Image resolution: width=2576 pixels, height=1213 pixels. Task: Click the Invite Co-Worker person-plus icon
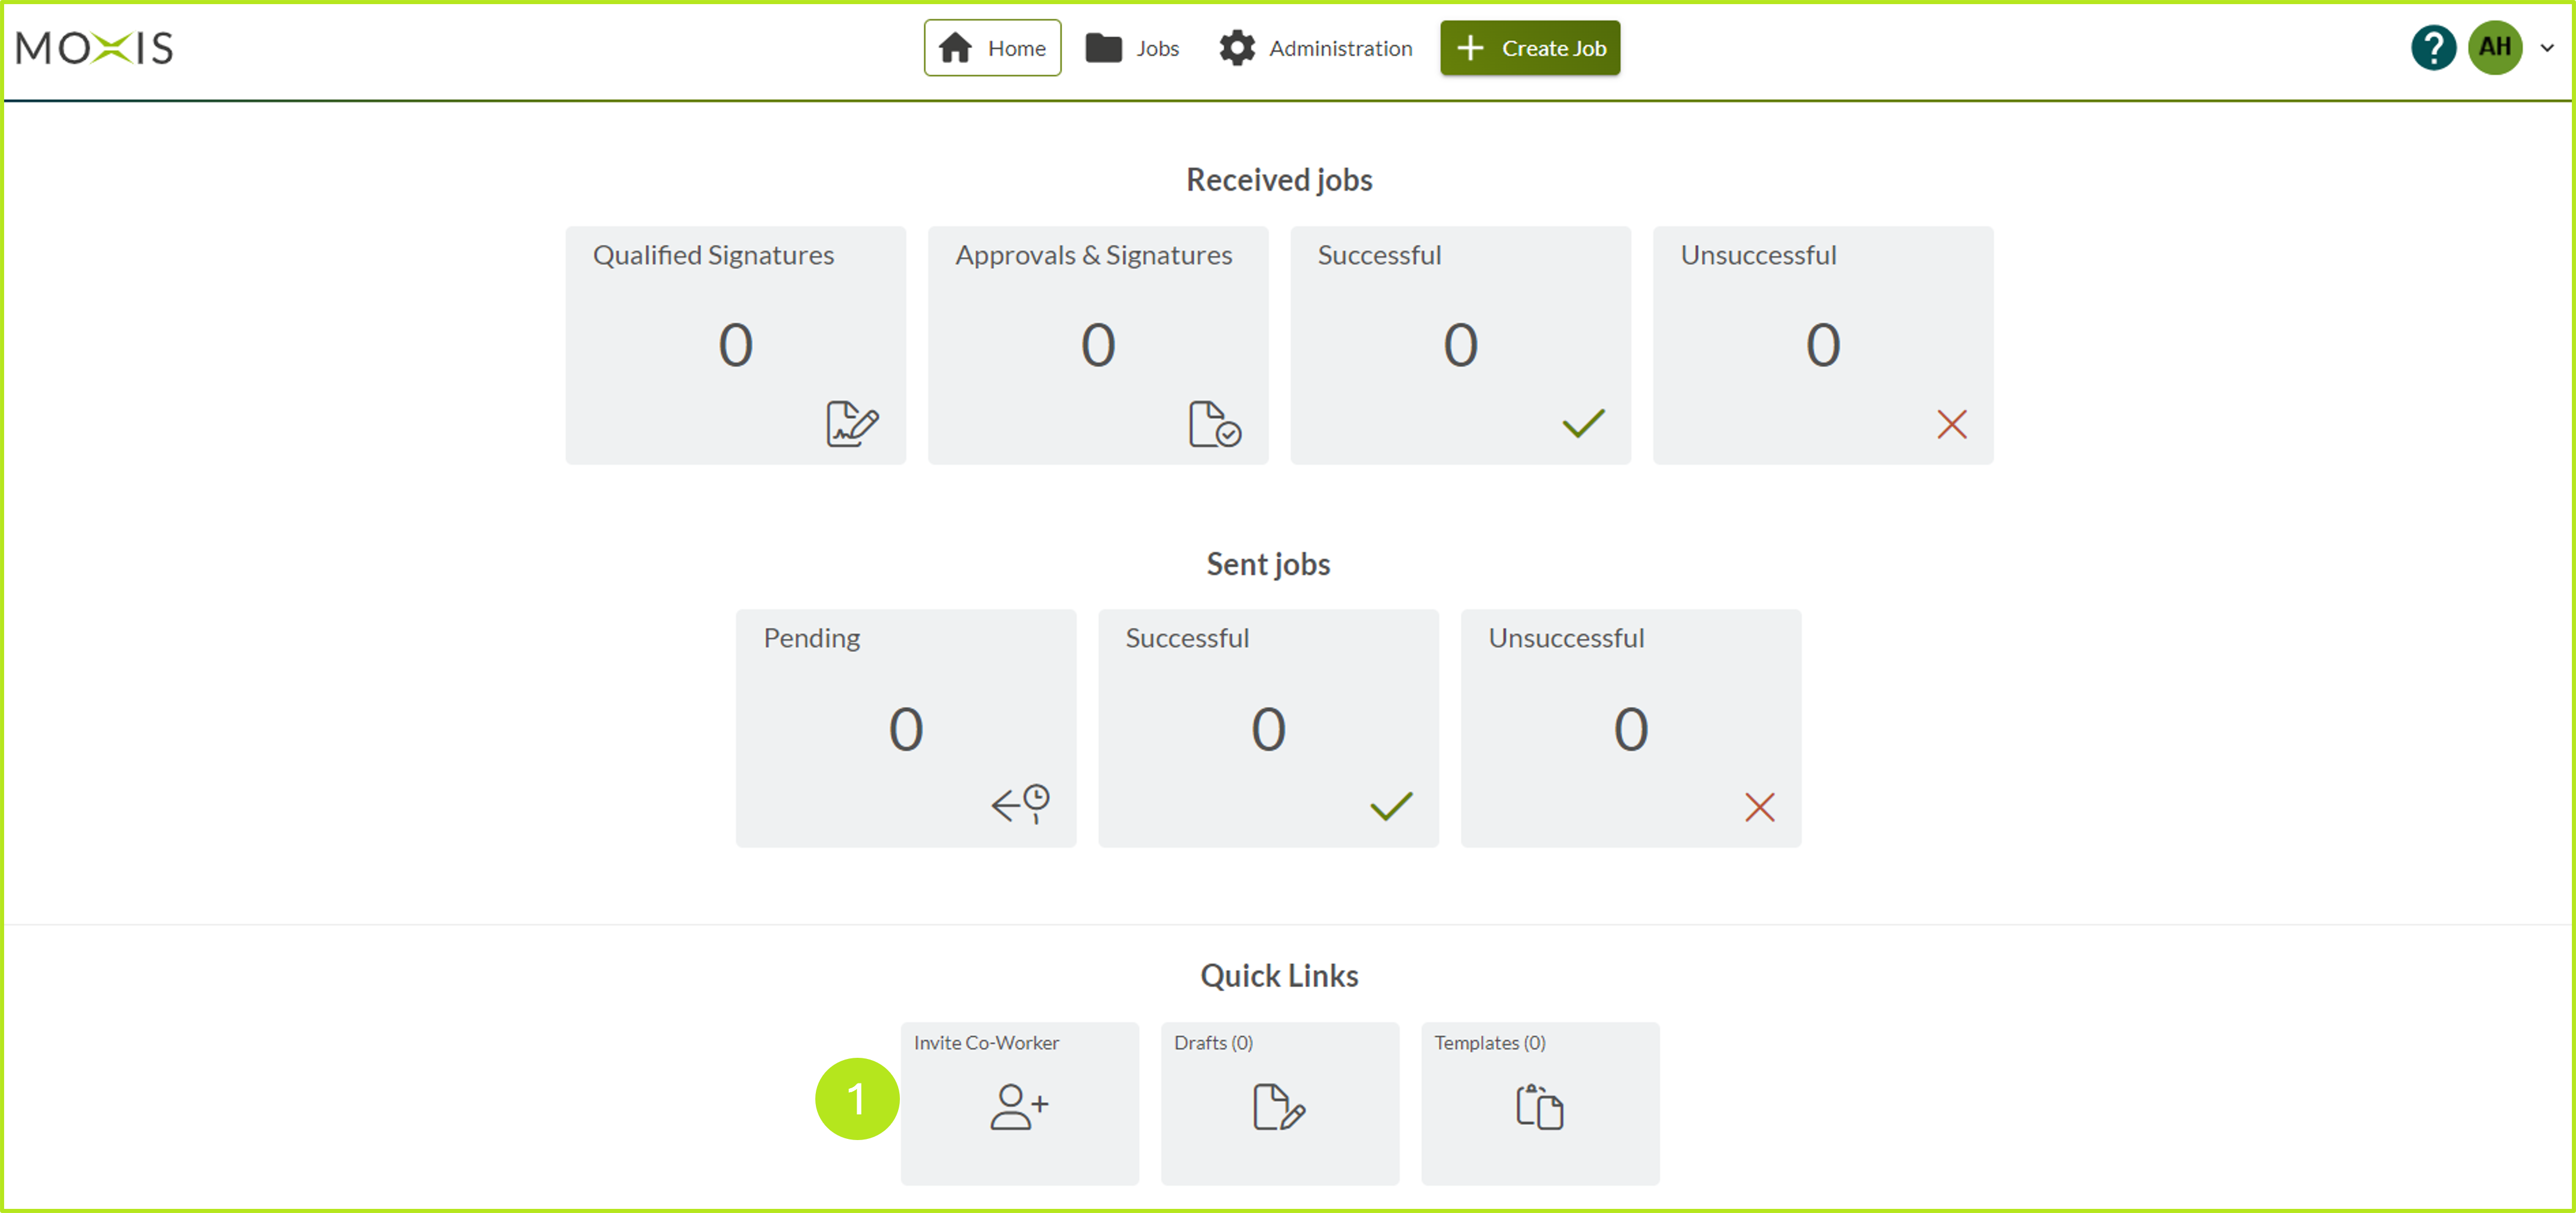pos(1018,1106)
